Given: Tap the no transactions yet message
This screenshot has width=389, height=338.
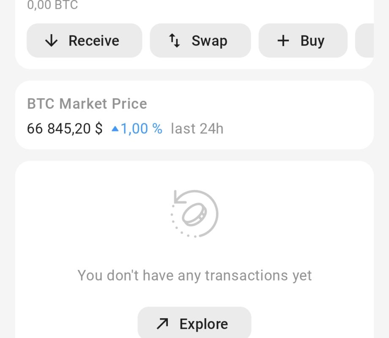Looking at the screenshot, I should click(x=194, y=275).
